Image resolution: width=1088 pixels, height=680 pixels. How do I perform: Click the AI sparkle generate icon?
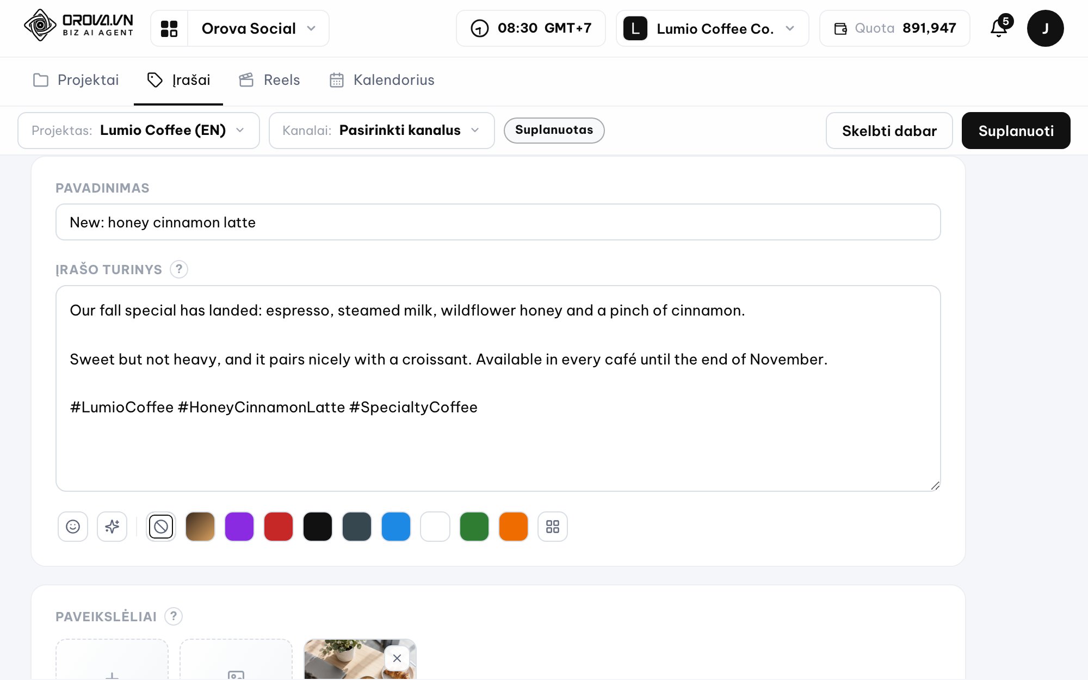tap(112, 527)
